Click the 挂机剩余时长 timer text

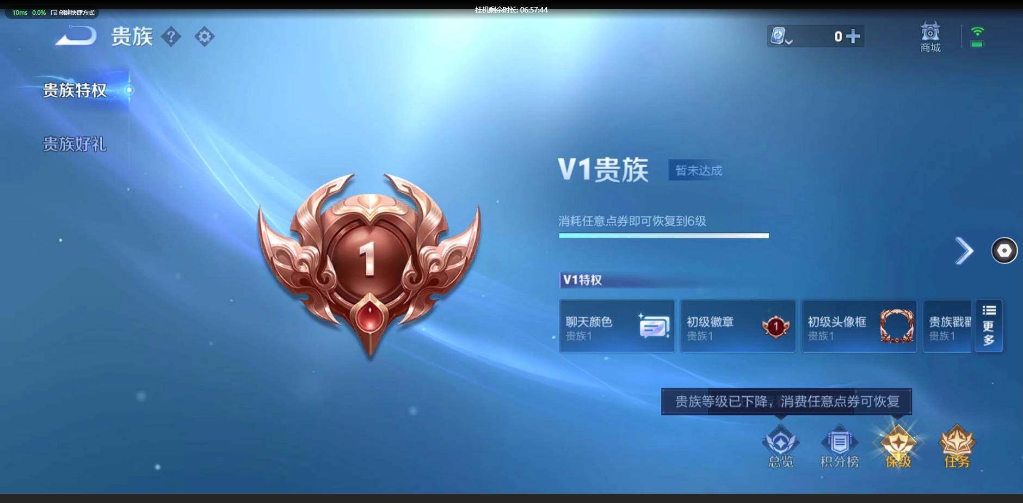tap(511, 10)
